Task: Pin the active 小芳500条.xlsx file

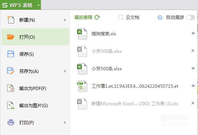Action: tap(193, 68)
